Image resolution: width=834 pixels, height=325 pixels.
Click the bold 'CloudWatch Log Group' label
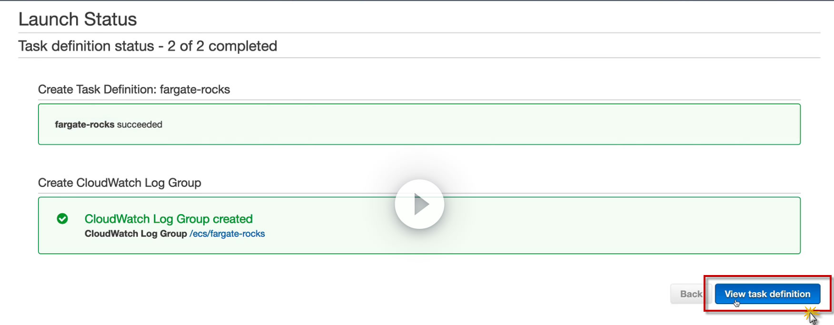click(x=136, y=234)
